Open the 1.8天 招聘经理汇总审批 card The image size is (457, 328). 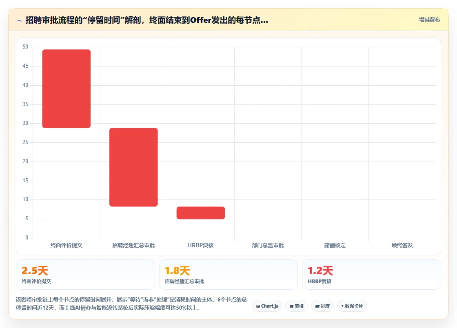point(228,275)
